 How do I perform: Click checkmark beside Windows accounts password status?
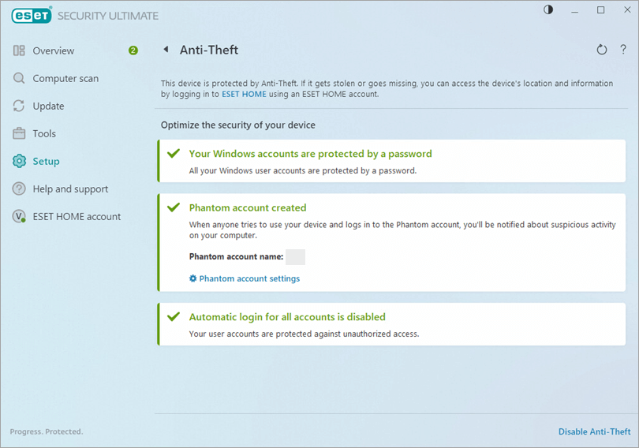click(174, 154)
